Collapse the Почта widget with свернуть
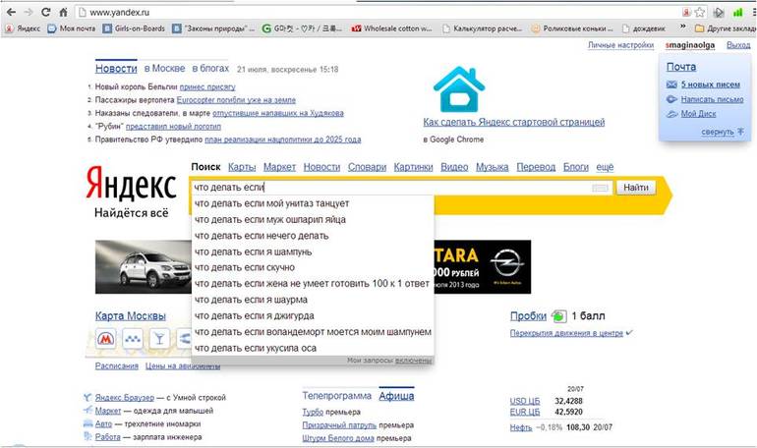 click(717, 131)
